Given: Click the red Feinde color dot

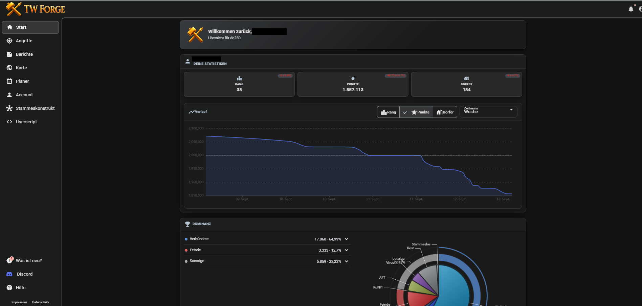Looking at the screenshot, I should point(186,250).
